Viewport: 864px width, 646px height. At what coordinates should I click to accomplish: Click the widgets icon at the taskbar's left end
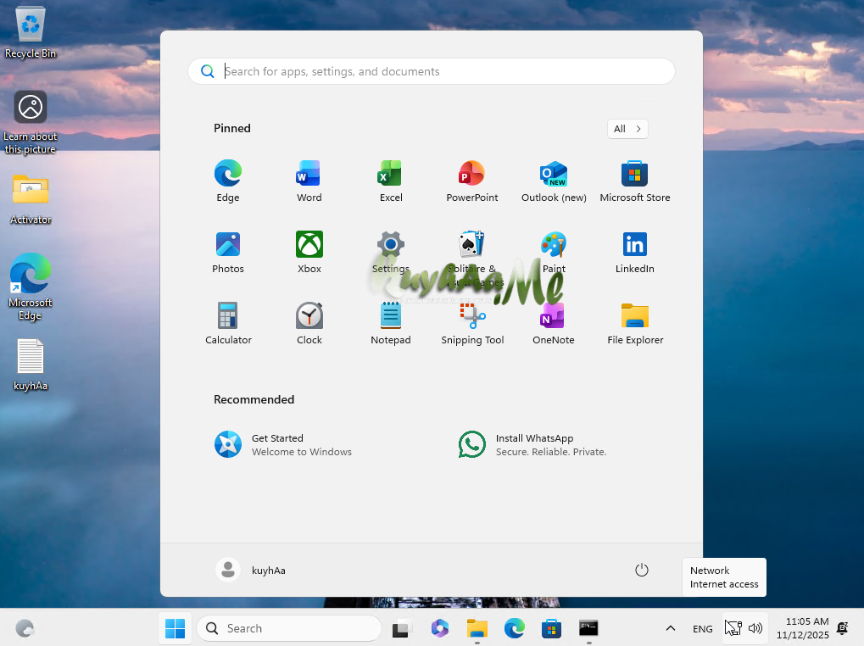point(25,628)
